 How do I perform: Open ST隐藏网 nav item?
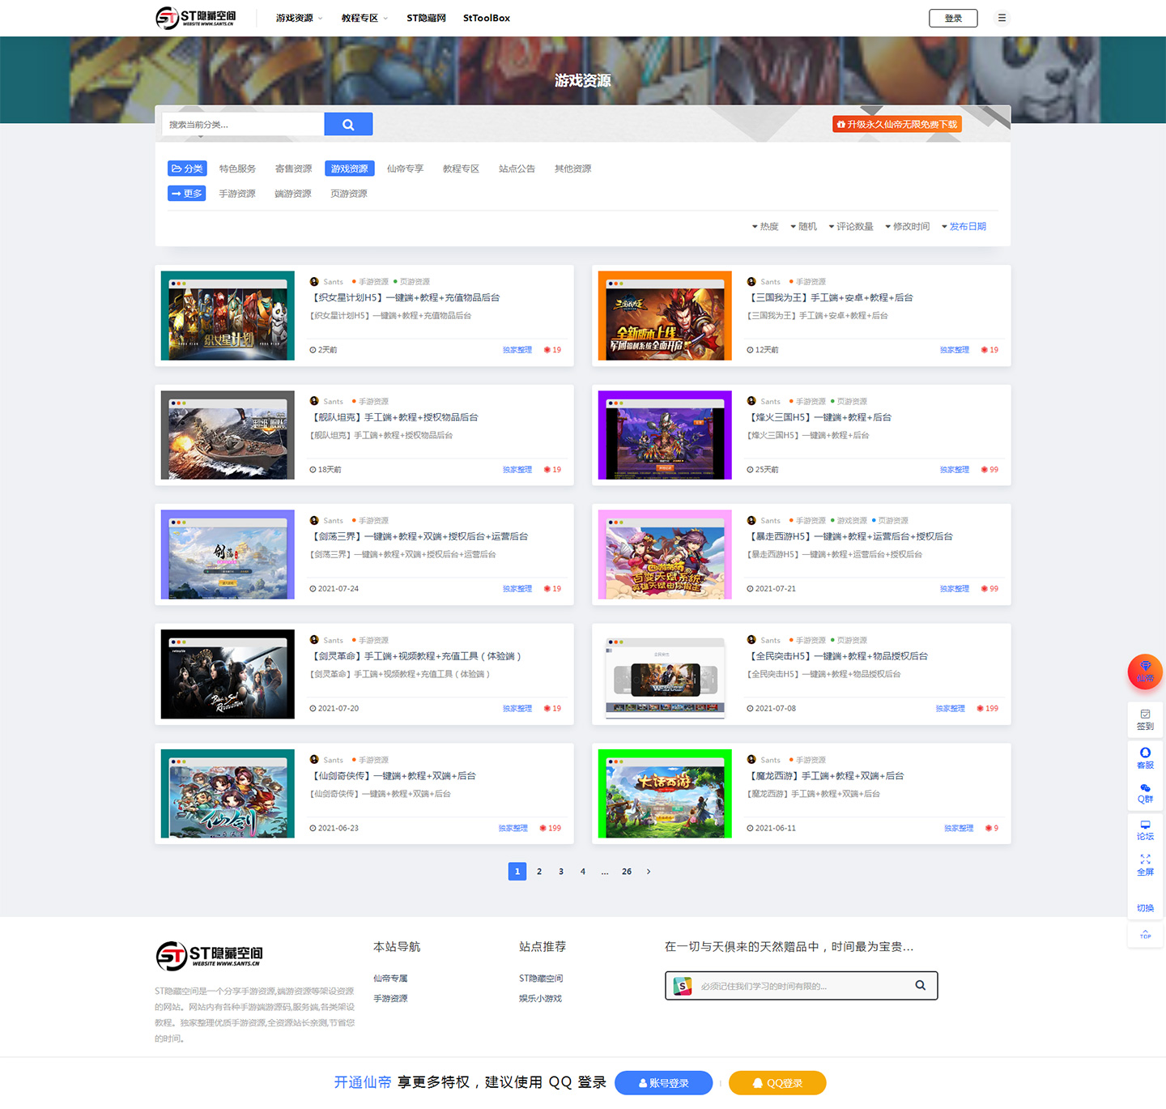(x=426, y=18)
